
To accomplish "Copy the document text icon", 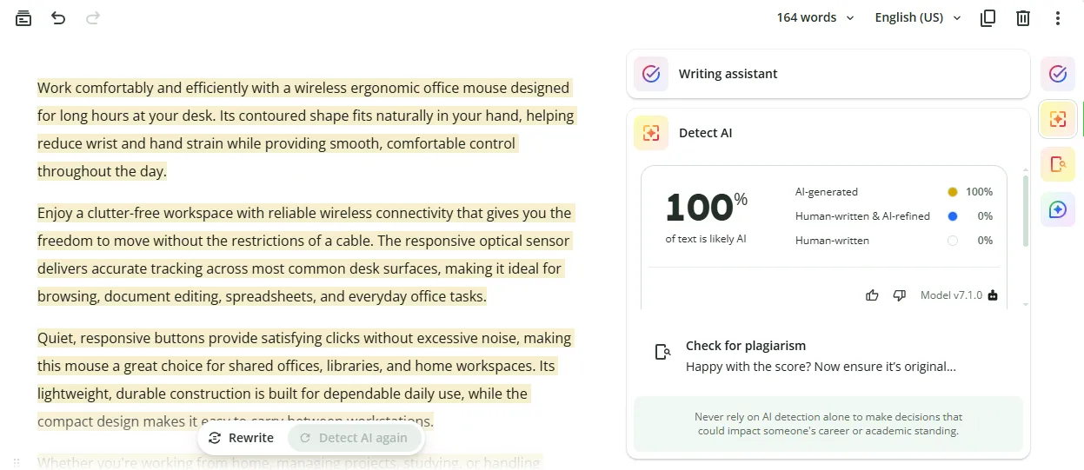I will (988, 18).
